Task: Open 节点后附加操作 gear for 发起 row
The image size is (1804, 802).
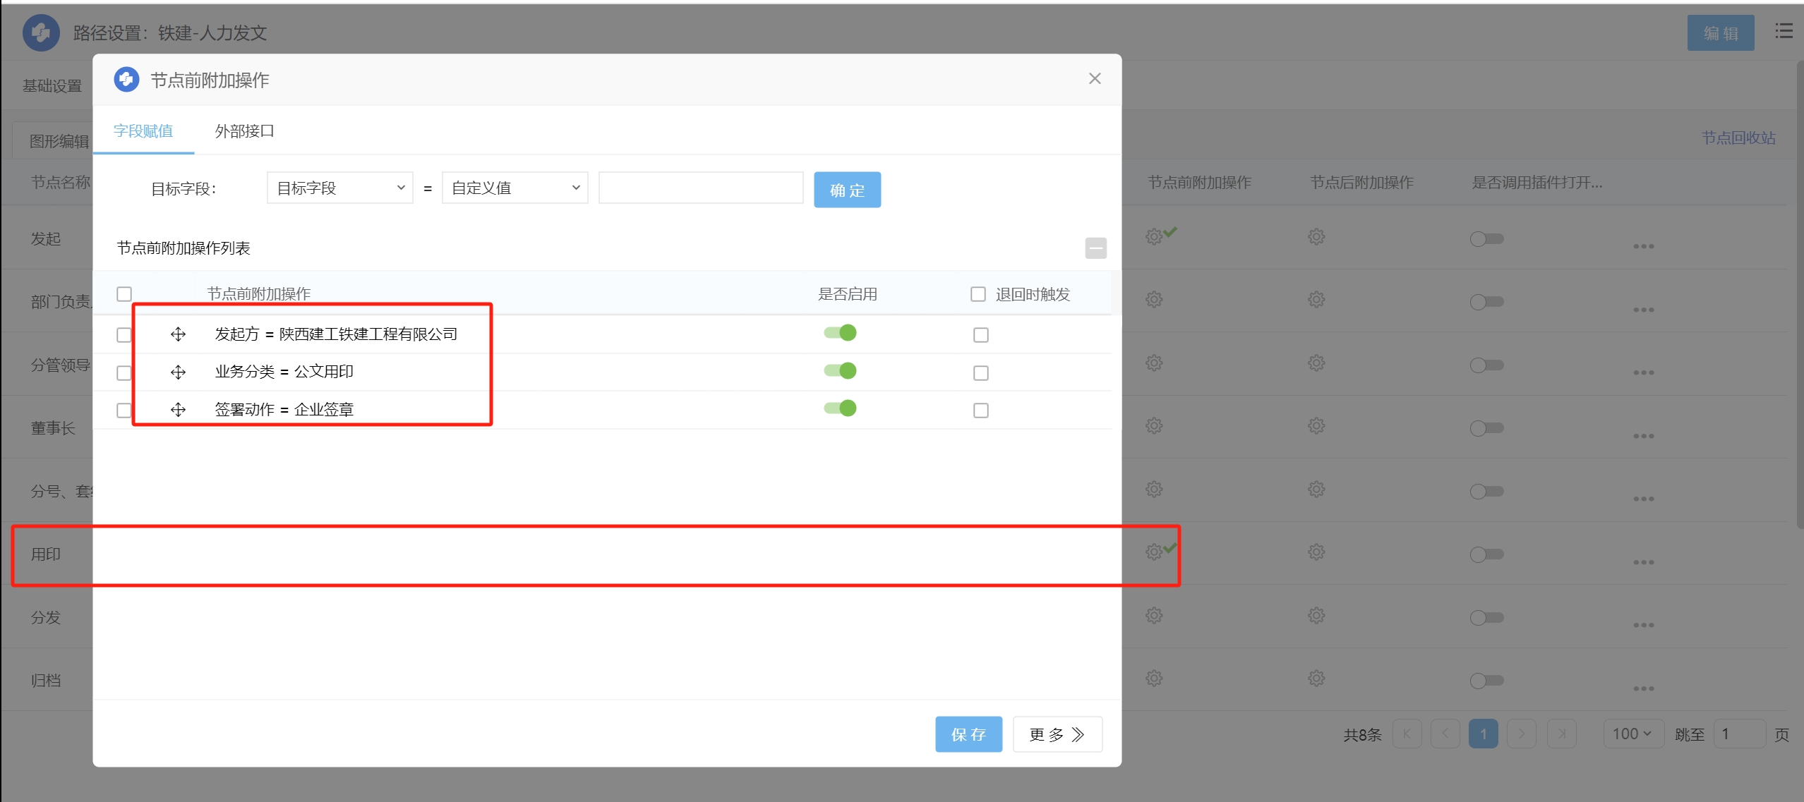Action: pos(1316,237)
